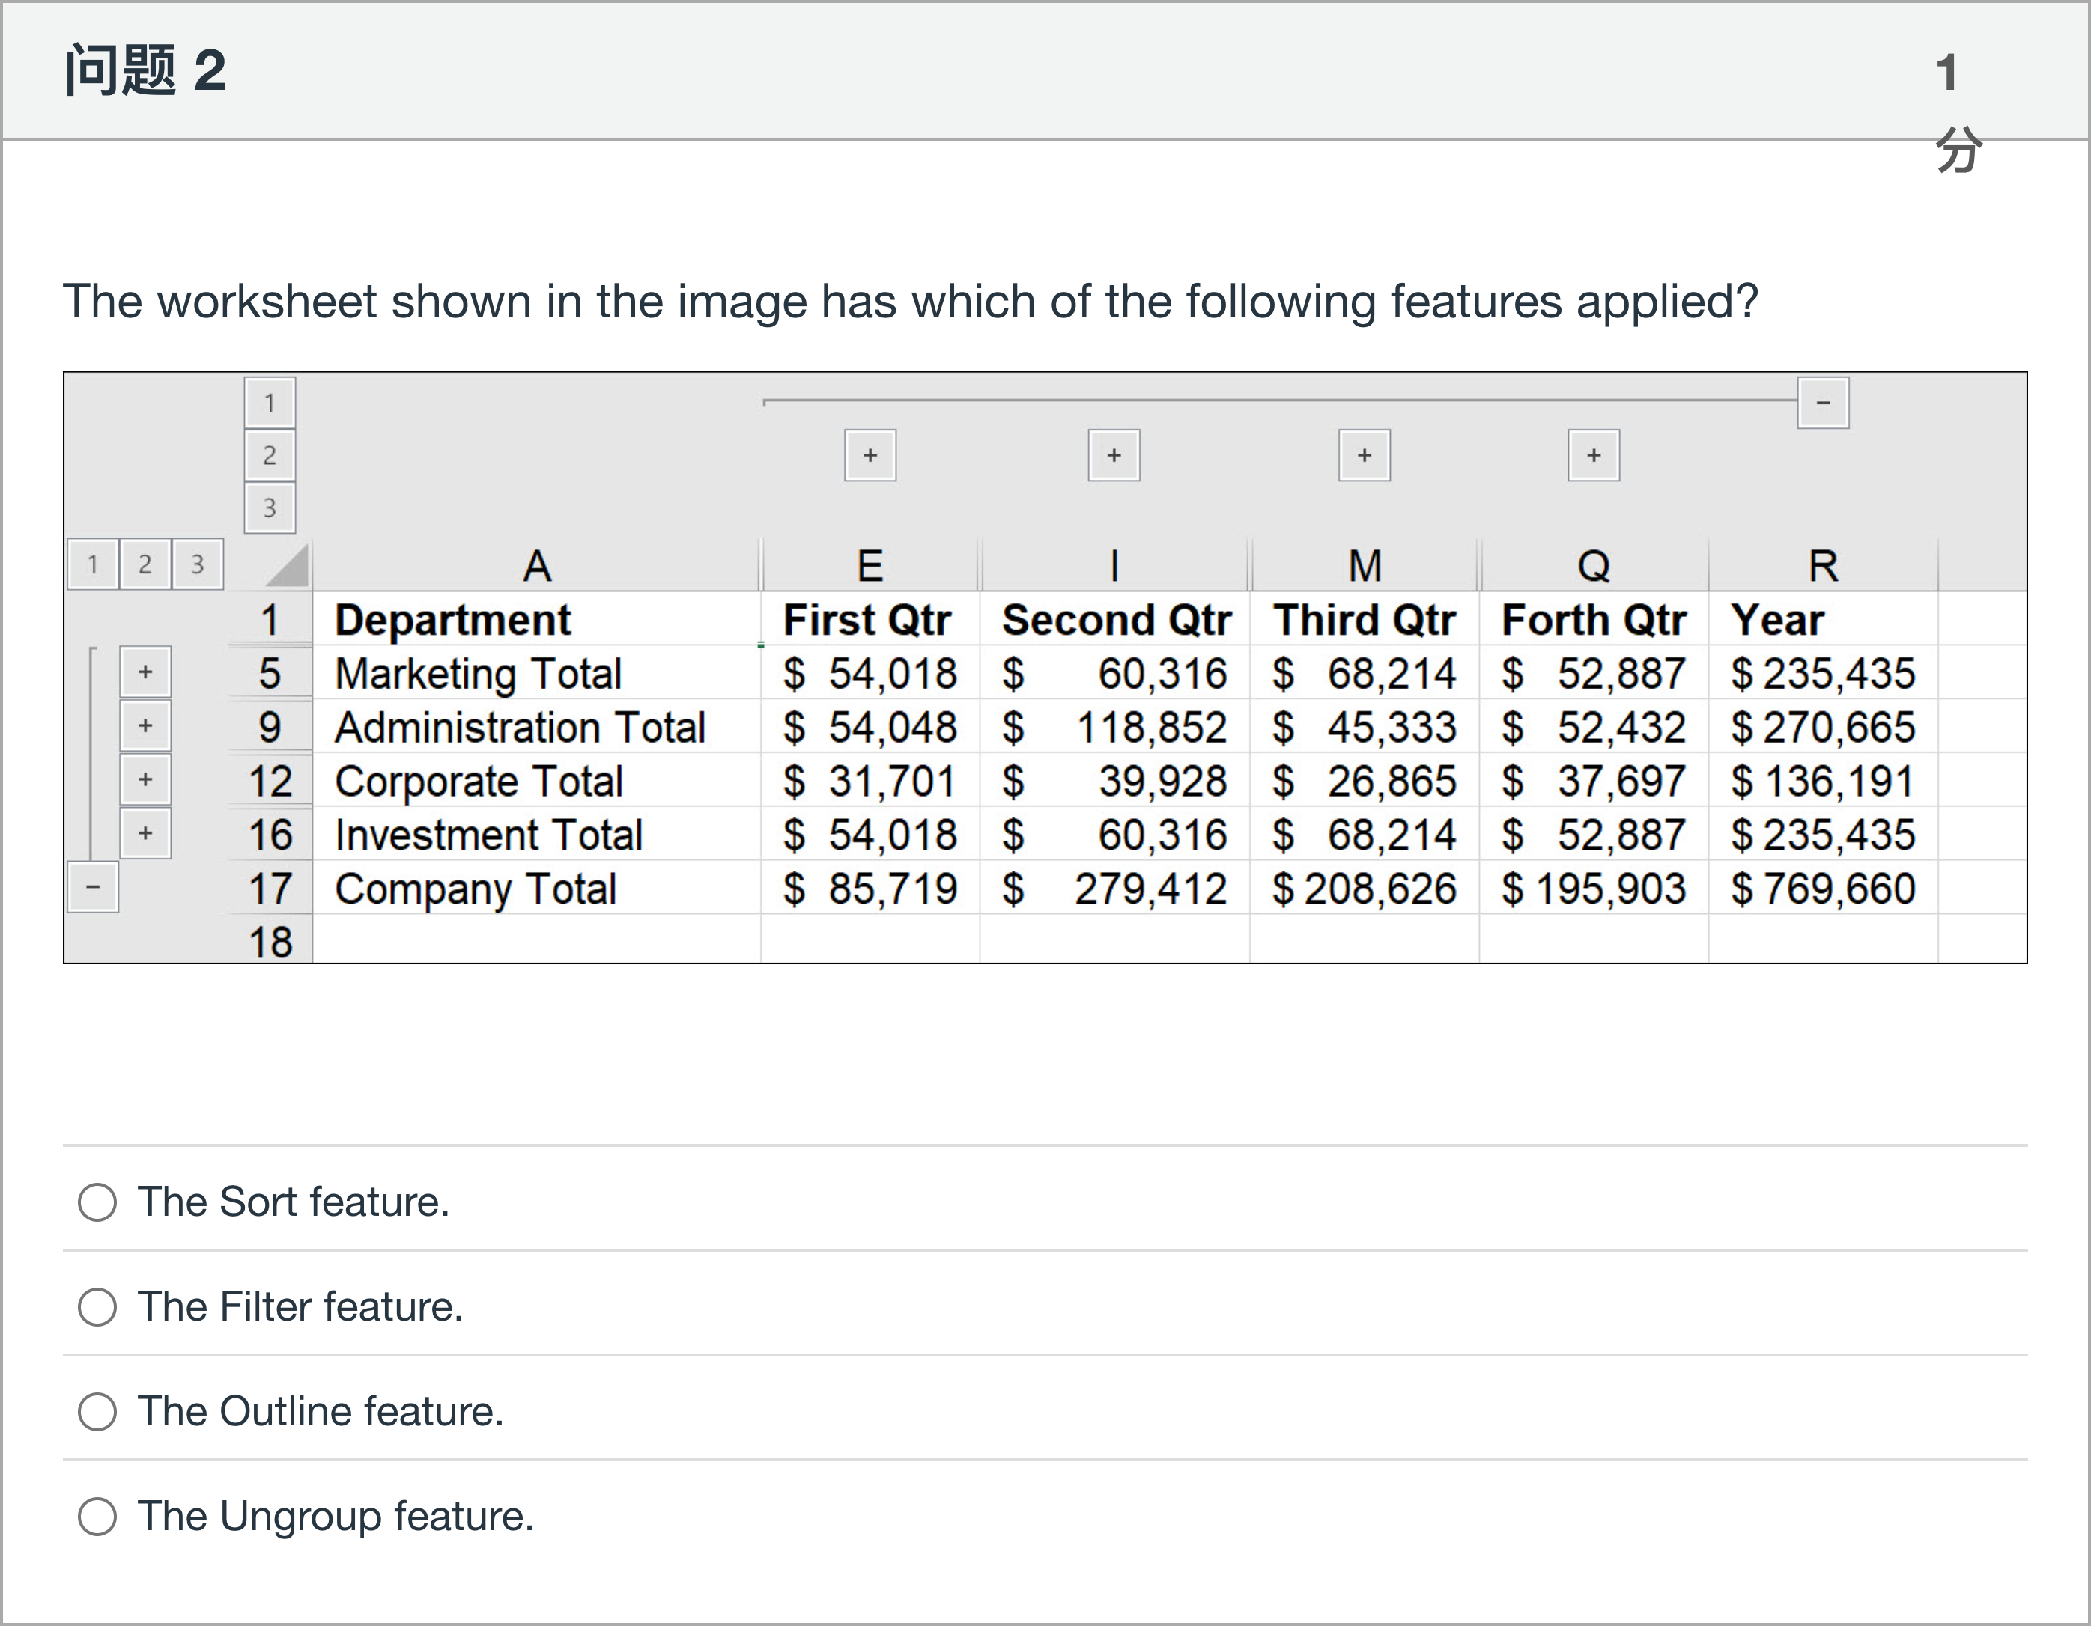Click row outline level 3 button

click(x=197, y=564)
